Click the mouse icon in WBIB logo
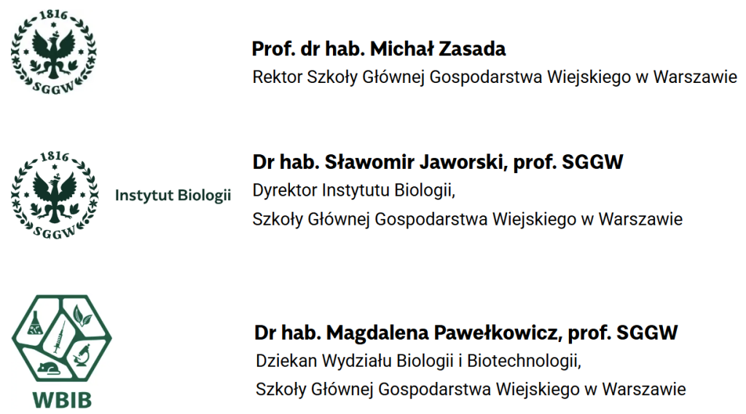This screenshot has width=746, height=414. tap(49, 367)
